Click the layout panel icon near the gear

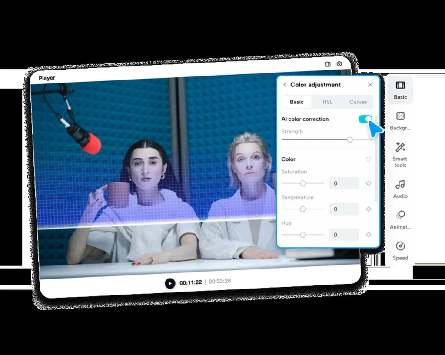click(327, 64)
